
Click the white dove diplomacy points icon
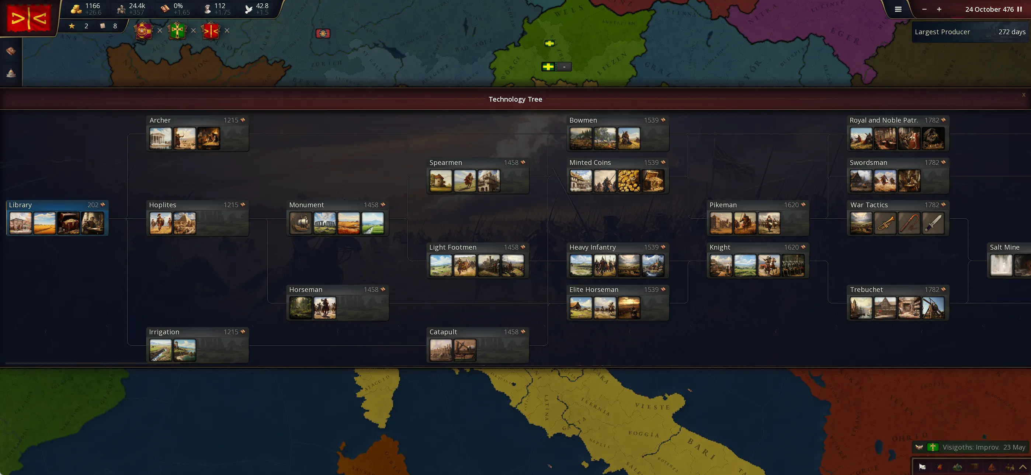(x=249, y=9)
